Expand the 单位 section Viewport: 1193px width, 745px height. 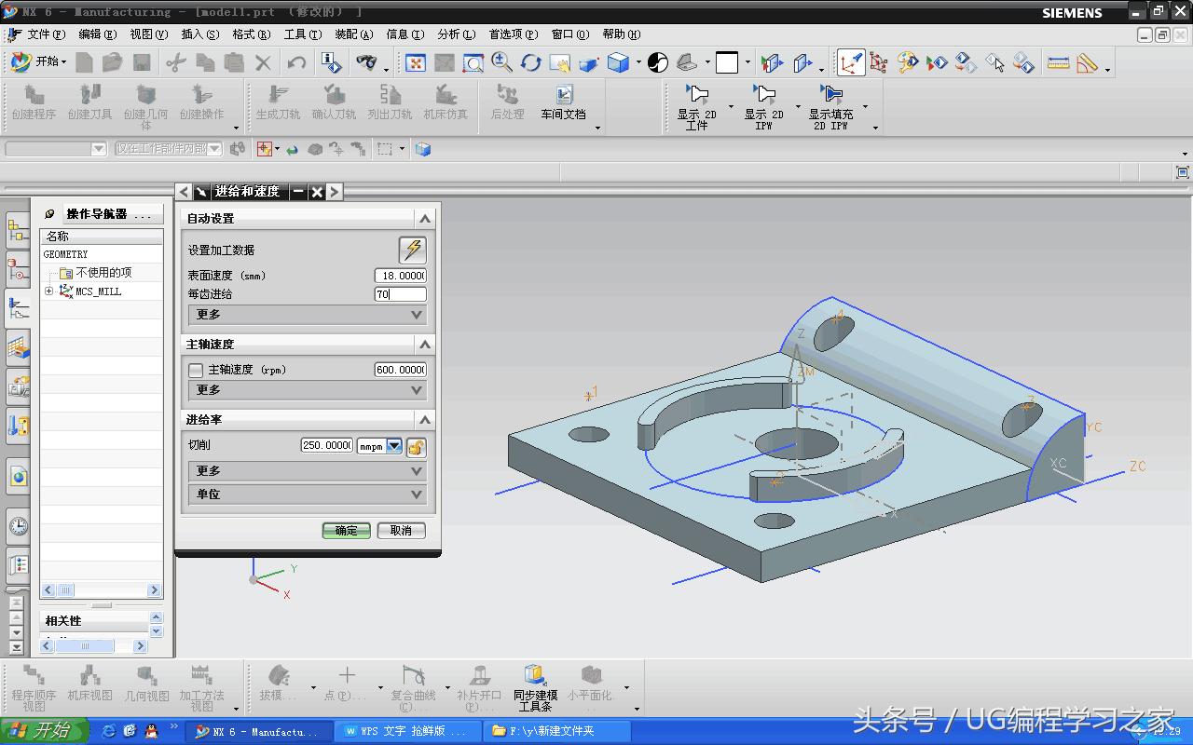(x=417, y=494)
